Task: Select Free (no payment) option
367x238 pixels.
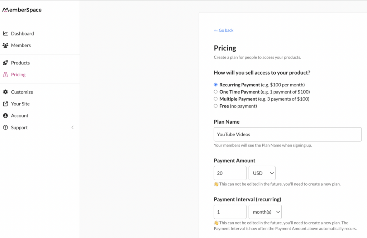Action: pyautogui.click(x=215, y=106)
